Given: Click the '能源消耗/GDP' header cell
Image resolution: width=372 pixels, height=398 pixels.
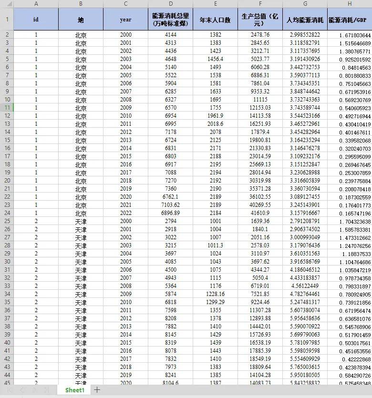Looking at the screenshot, I should (350, 19).
